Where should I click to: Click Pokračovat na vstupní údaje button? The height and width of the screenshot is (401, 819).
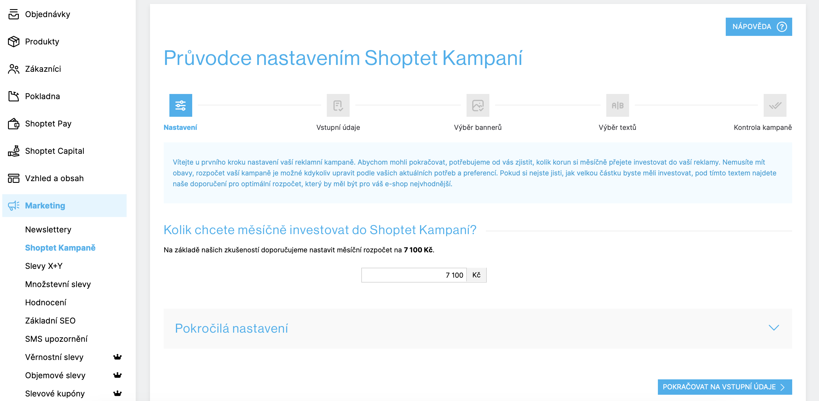tap(725, 387)
